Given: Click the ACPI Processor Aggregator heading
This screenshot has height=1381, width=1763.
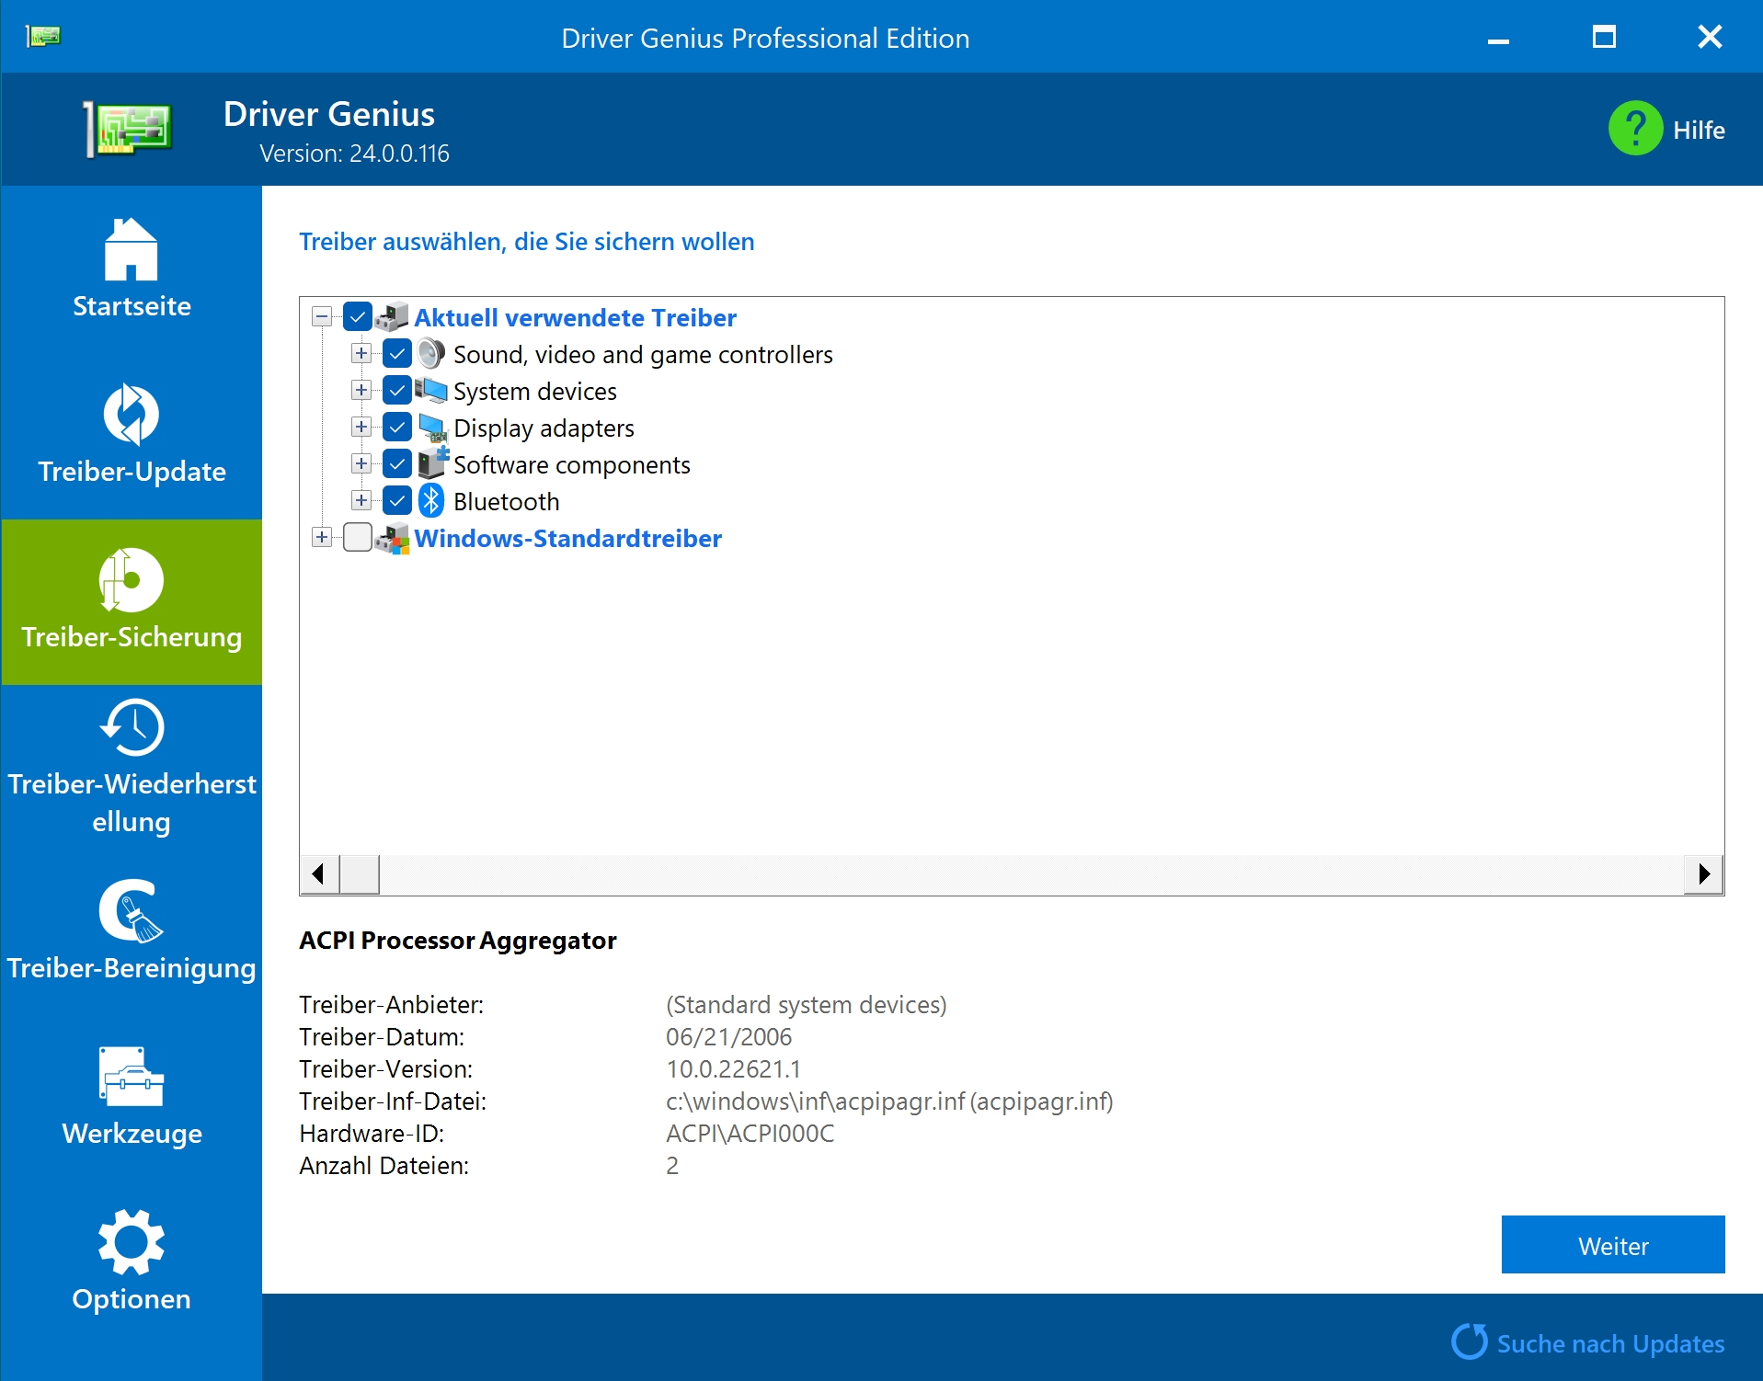Looking at the screenshot, I should point(457,940).
